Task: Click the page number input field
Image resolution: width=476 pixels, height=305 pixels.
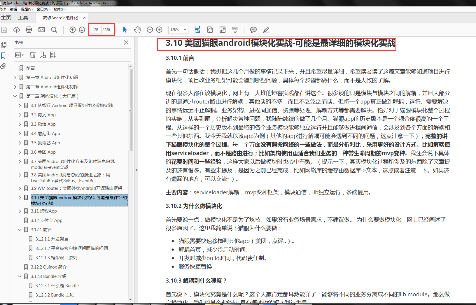Action: [x=96, y=29]
